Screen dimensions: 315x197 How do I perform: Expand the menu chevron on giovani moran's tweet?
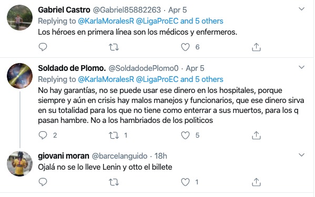(x=301, y=155)
